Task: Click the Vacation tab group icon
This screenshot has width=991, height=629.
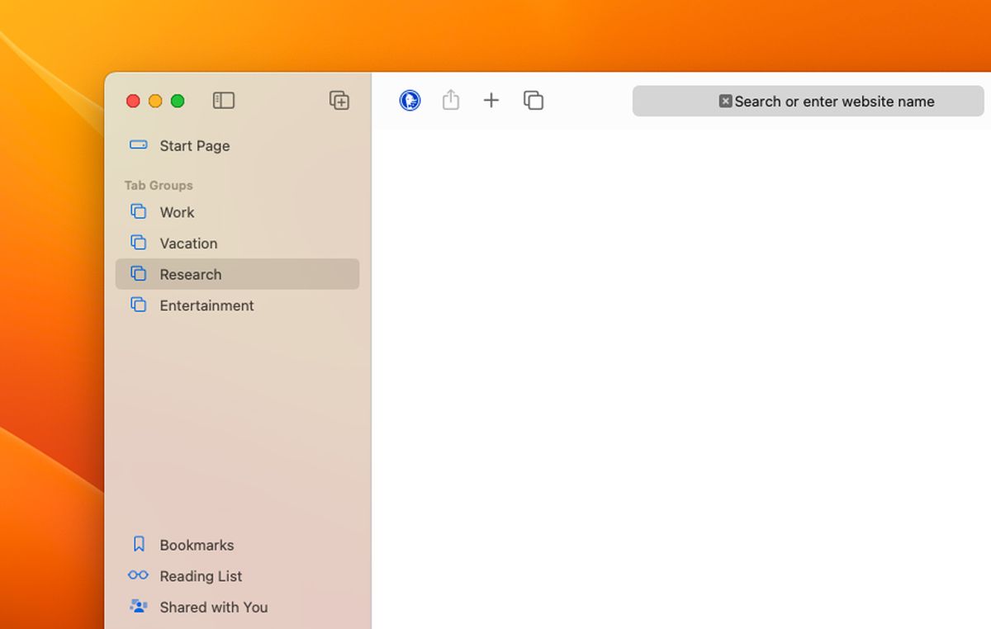Action: pos(138,243)
